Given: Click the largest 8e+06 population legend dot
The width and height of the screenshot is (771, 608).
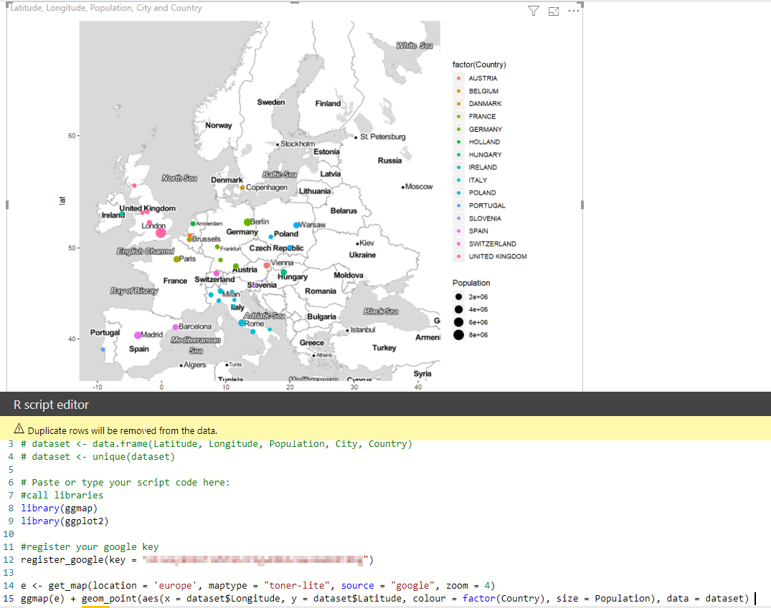Looking at the screenshot, I should (458, 334).
